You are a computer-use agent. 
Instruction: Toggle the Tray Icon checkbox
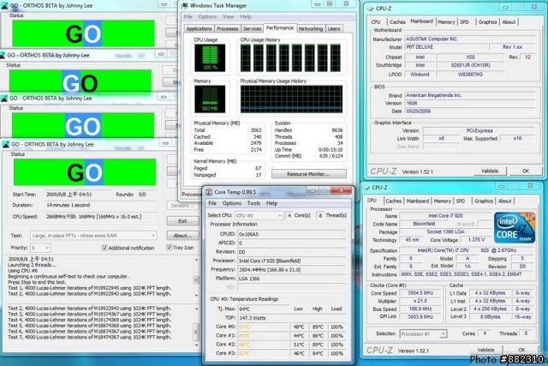pos(170,248)
